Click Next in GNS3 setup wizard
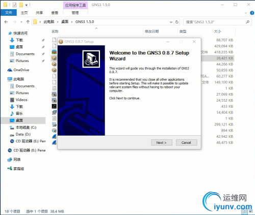The width and height of the screenshot is (255, 215). point(162,142)
